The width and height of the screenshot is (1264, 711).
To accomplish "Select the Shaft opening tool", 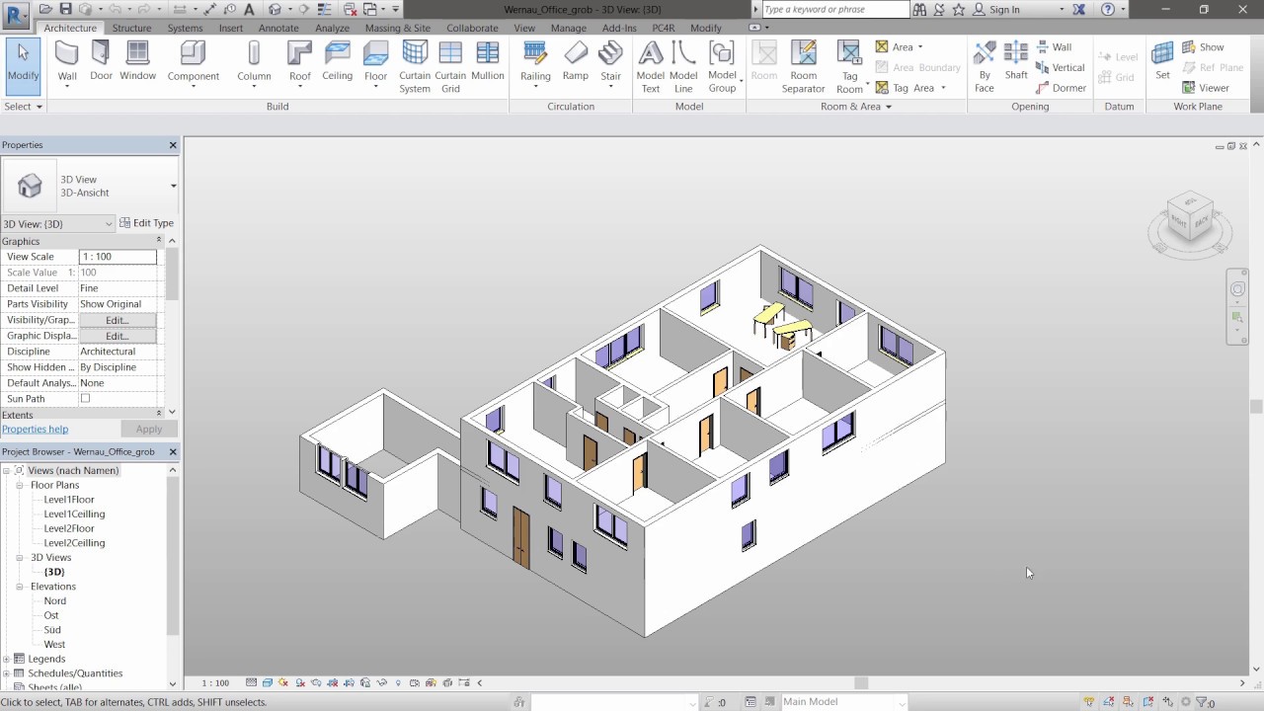I will point(1016,61).
